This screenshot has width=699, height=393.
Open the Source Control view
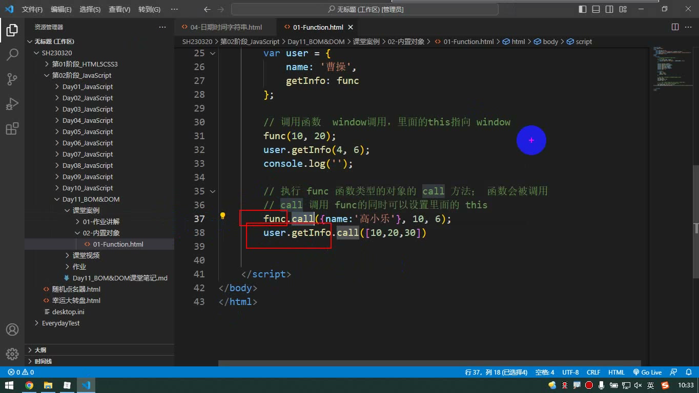pos(12,79)
